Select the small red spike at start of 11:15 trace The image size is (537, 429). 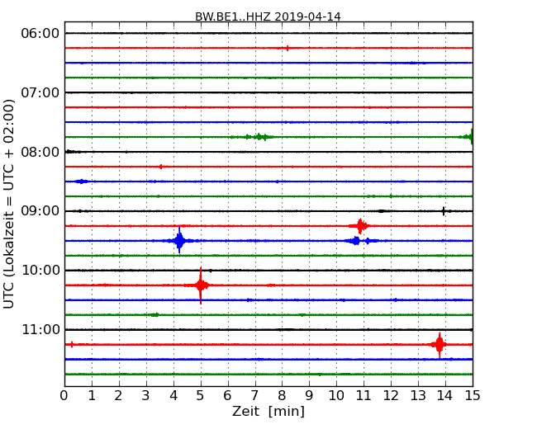[x=72, y=345]
